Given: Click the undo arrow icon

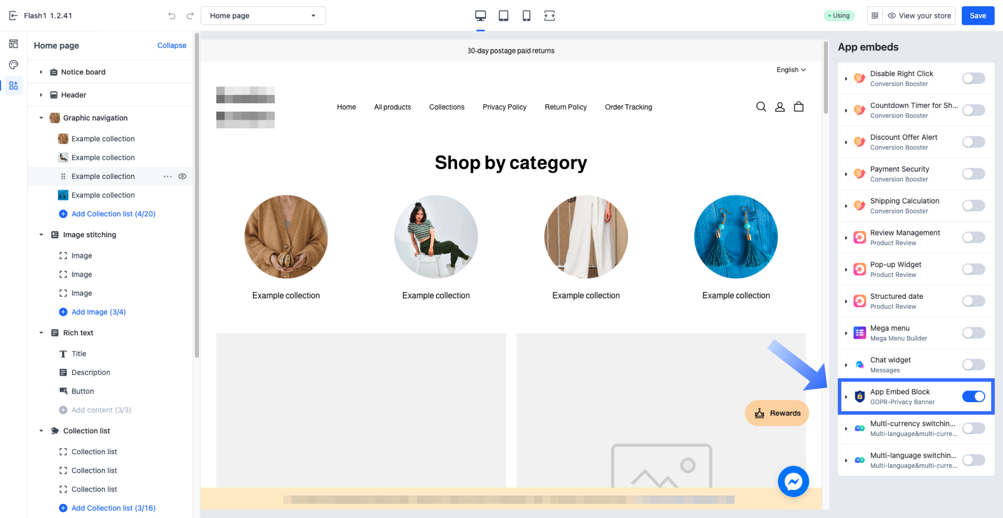Looking at the screenshot, I should (171, 16).
